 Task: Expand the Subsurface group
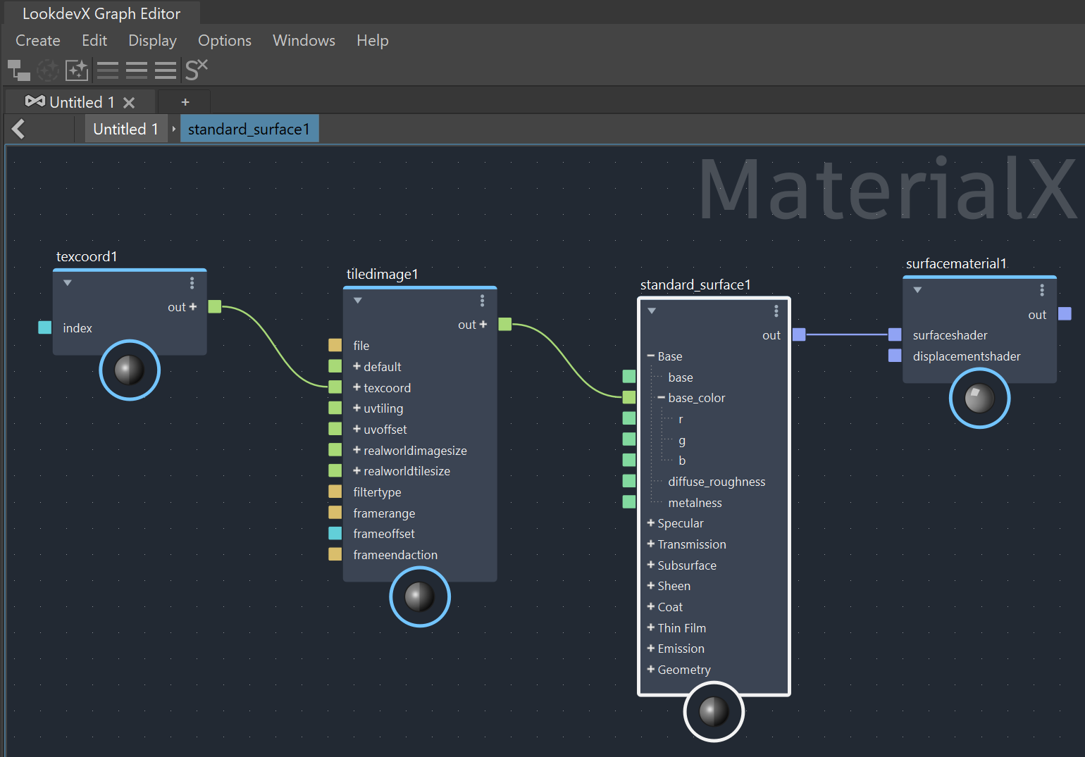651,565
